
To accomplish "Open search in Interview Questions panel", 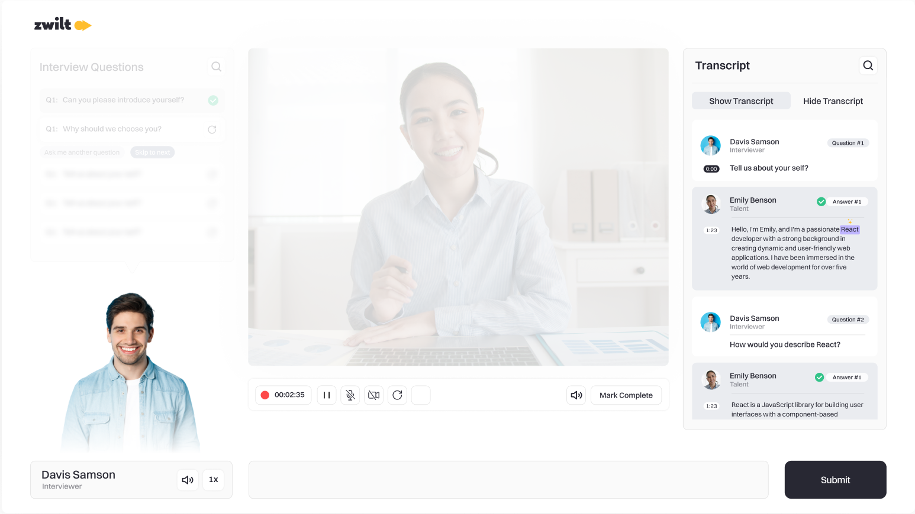I will point(216,67).
